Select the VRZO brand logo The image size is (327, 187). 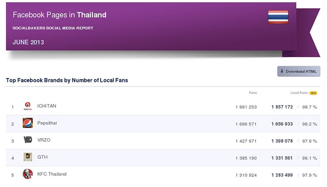(x=28, y=139)
